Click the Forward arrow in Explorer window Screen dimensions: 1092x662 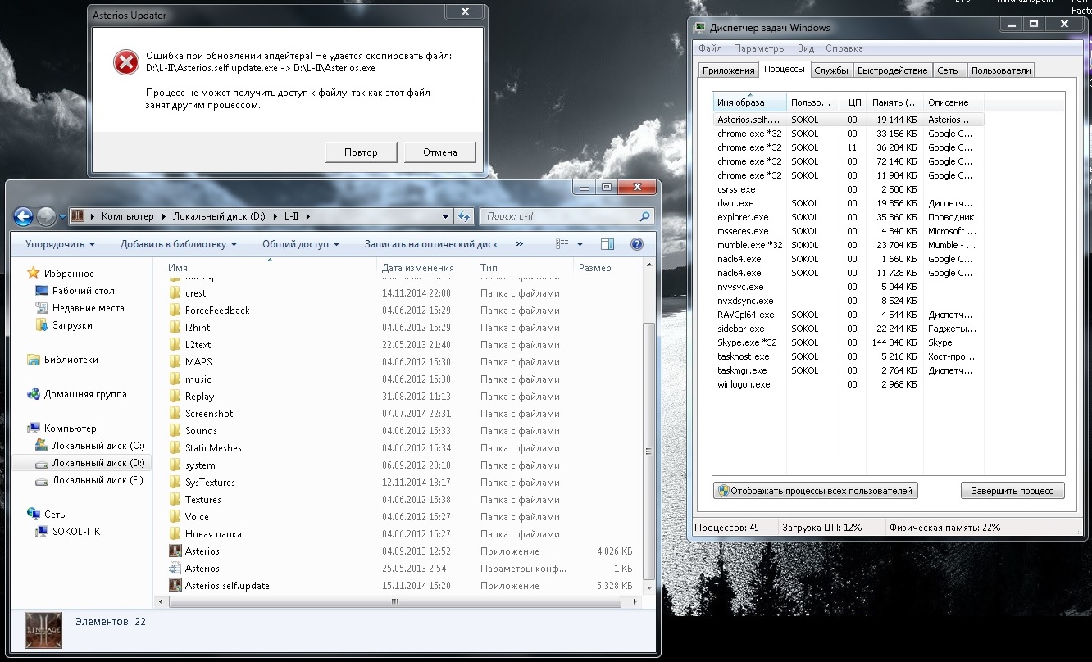click(x=46, y=216)
